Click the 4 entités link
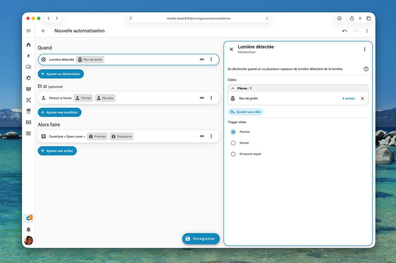Image resolution: width=396 pixels, height=263 pixels. coord(348,98)
